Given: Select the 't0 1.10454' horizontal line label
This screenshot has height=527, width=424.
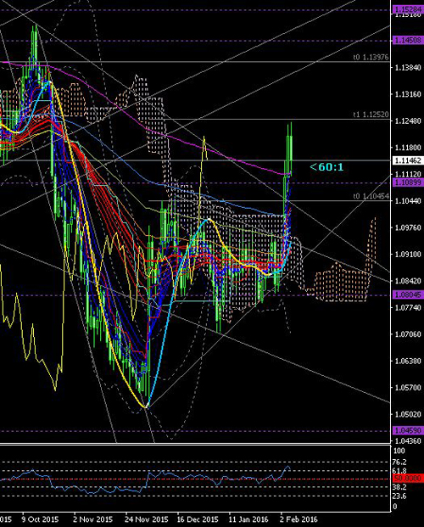Looking at the screenshot, I should [371, 196].
